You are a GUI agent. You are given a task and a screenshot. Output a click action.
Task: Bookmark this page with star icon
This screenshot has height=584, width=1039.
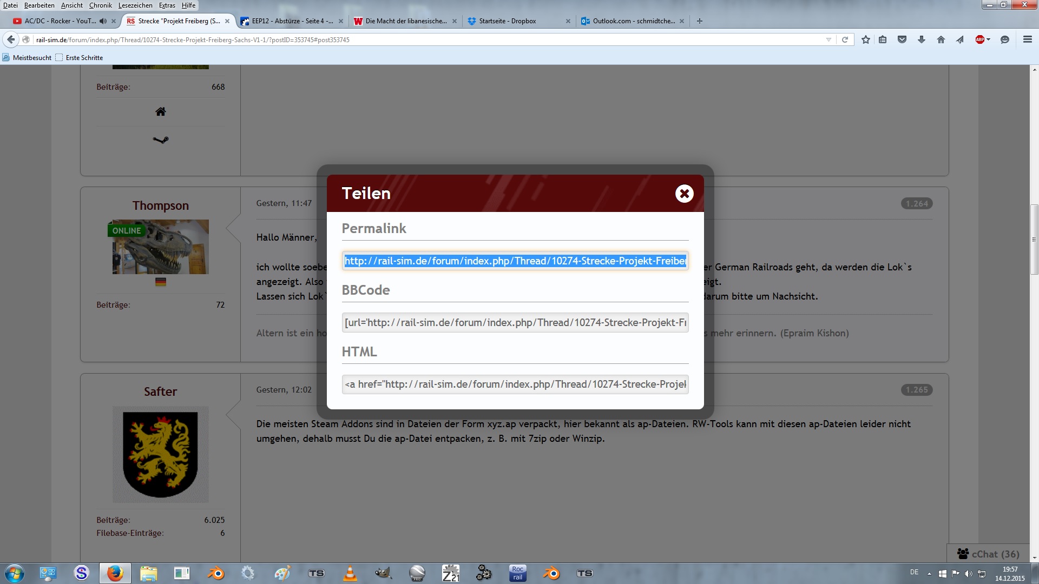point(866,39)
